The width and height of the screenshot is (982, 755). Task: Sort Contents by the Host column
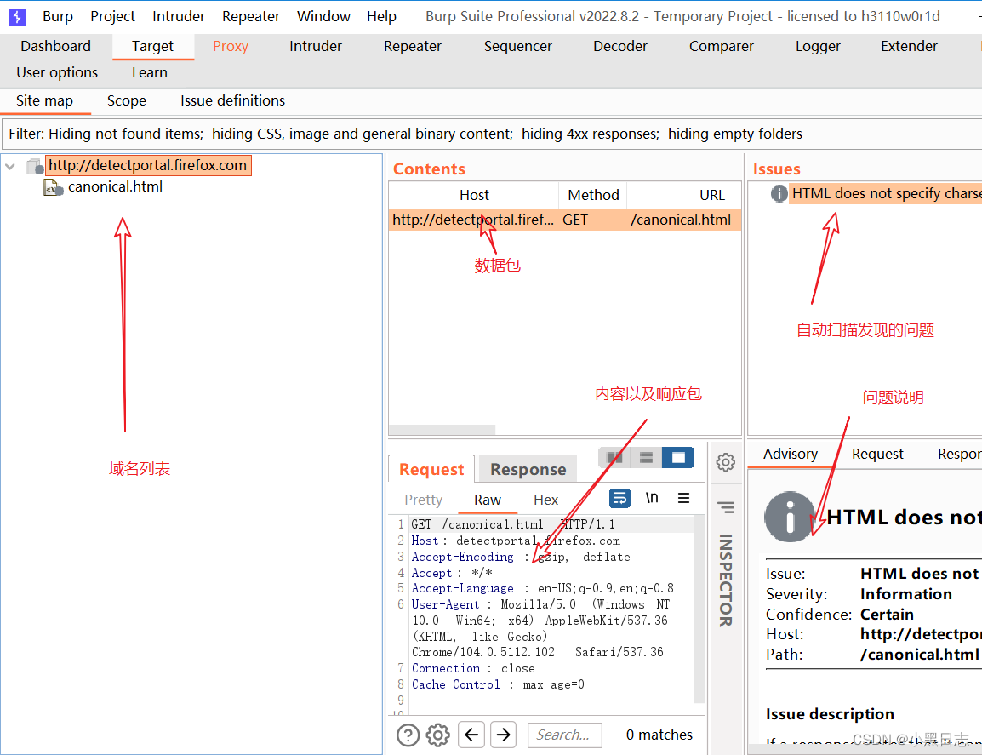pos(474,195)
